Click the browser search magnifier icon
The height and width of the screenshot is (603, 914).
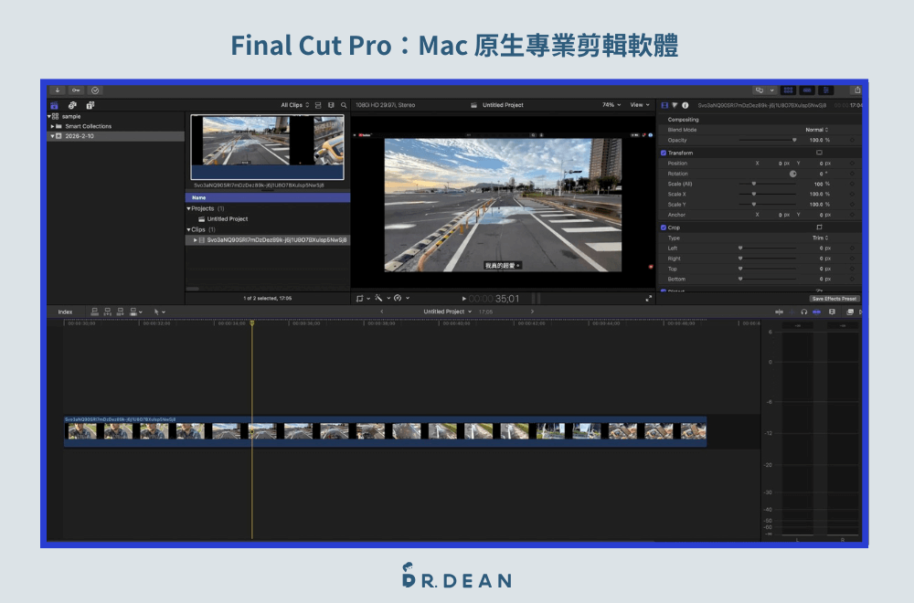(x=344, y=105)
